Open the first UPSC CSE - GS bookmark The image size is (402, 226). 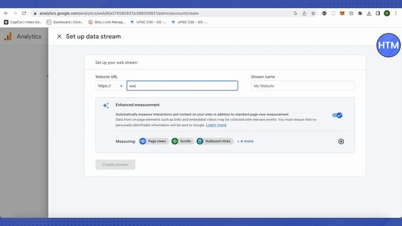coord(148,23)
